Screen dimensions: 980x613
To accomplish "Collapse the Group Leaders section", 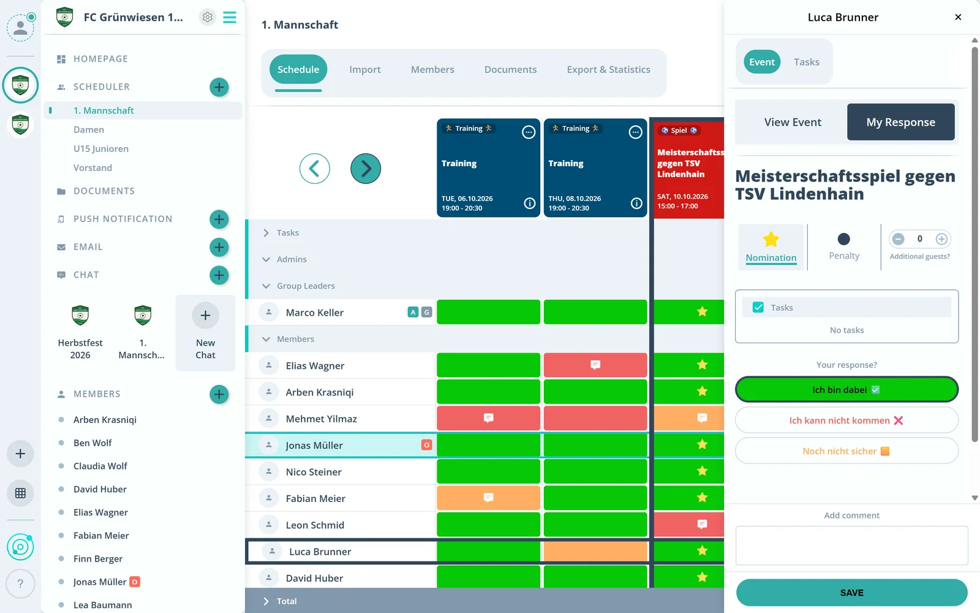I will point(266,286).
